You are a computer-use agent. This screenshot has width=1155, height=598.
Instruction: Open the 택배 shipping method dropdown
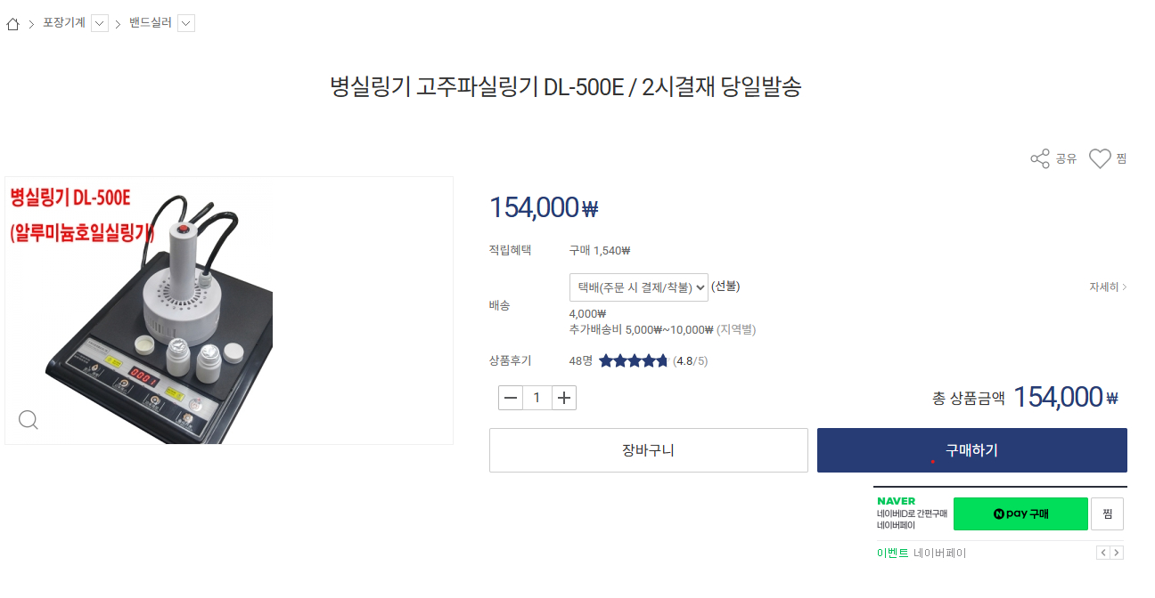(x=639, y=287)
